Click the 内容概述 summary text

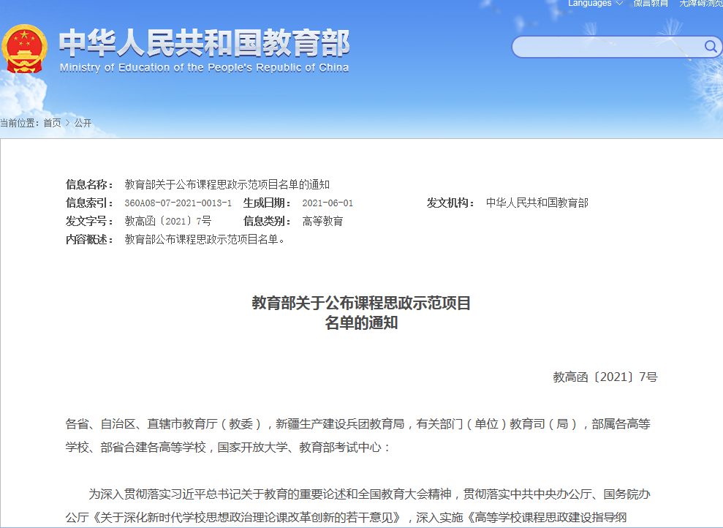pos(205,239)
